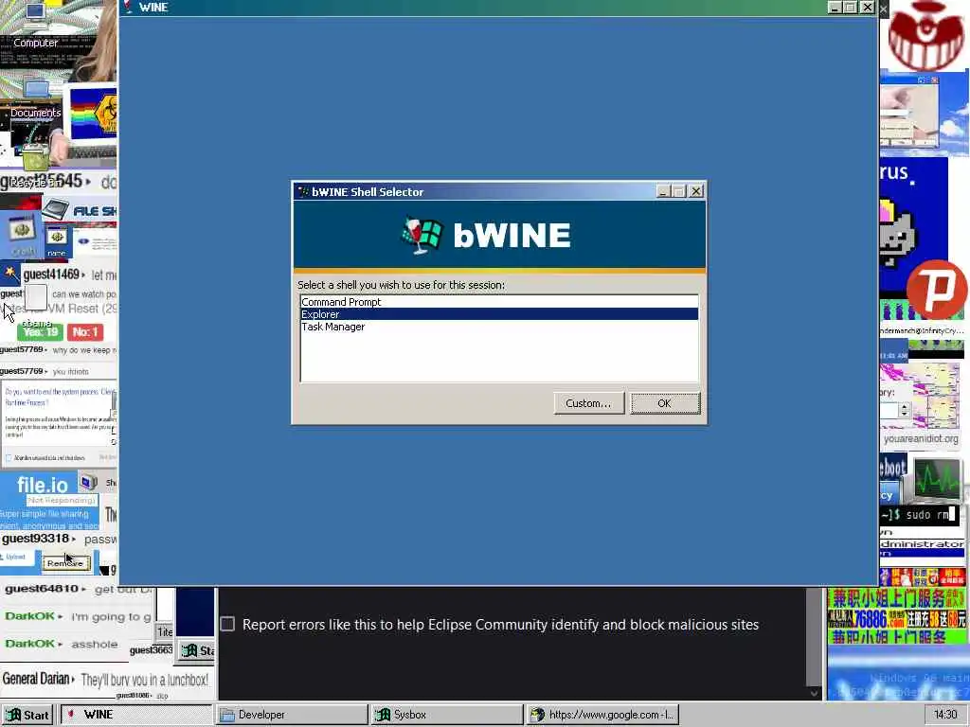Click guest93318 chat username
Viewport: 970px width, 727px height.
pos(35,539)
